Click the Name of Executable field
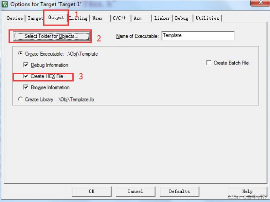This screenshot has width=270, height=202. tap(198, 36)
